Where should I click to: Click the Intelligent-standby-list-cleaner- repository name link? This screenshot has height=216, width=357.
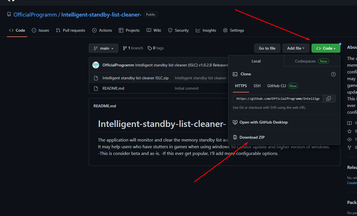click(x=101, y=15)
